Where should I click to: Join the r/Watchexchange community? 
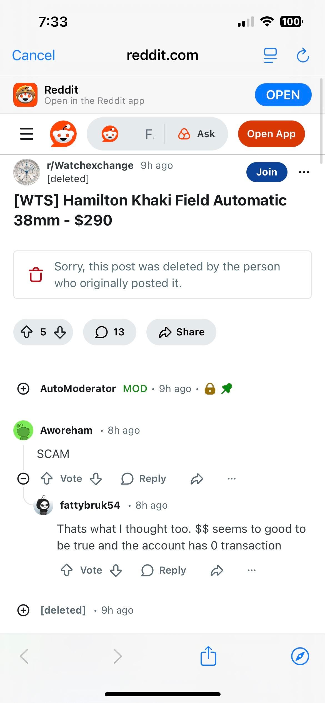[267, 172]
